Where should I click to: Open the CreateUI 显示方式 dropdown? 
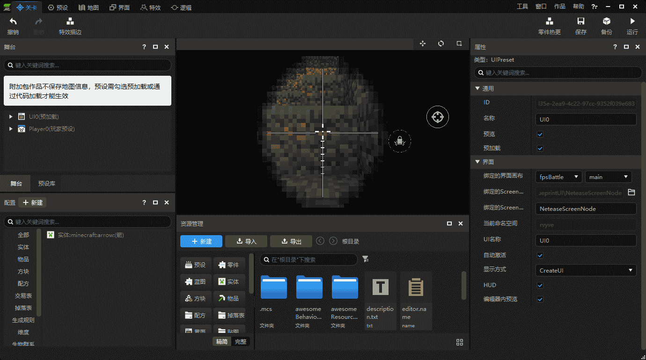coord(585,270)
